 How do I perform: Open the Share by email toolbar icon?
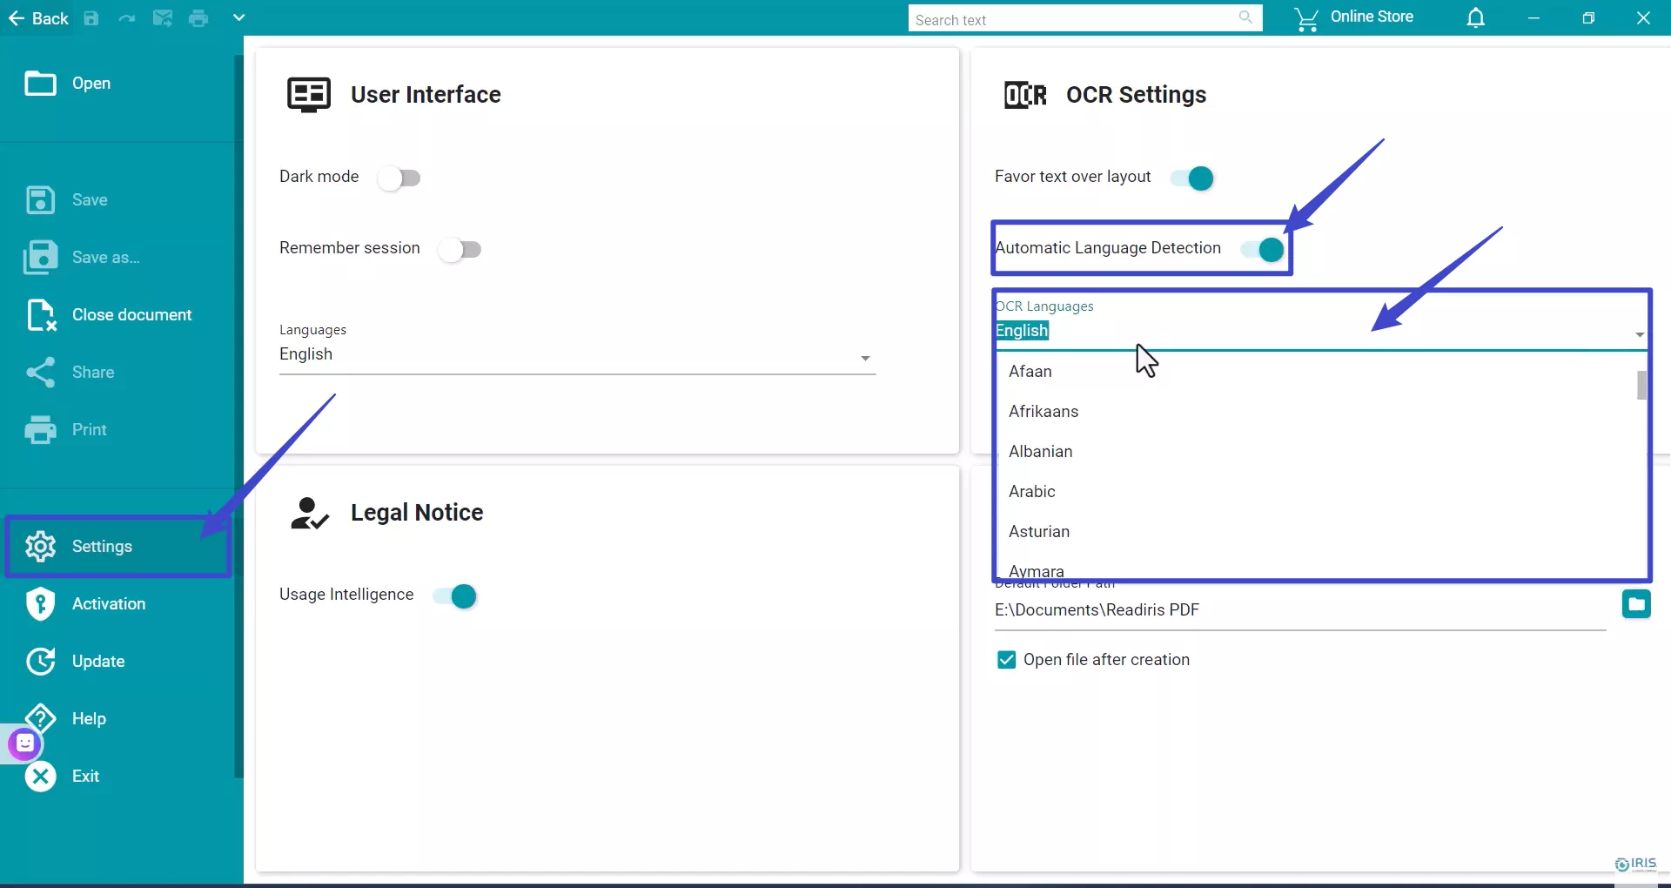tap(163, 17)
